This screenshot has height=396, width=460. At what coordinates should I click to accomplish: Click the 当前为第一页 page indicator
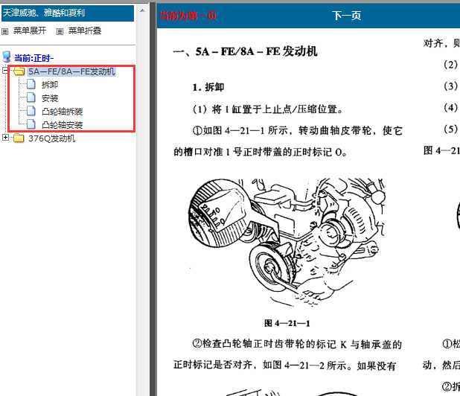188,16
